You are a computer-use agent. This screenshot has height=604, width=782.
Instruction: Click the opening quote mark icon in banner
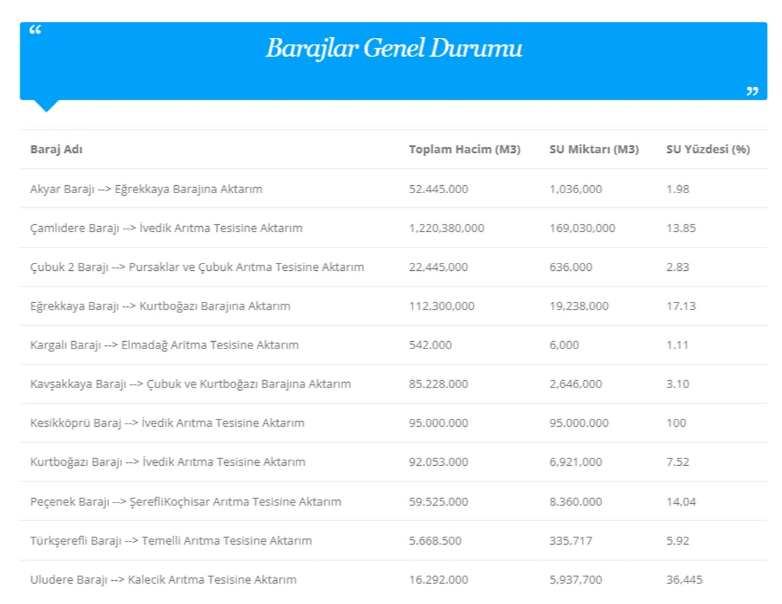(35, 29)
